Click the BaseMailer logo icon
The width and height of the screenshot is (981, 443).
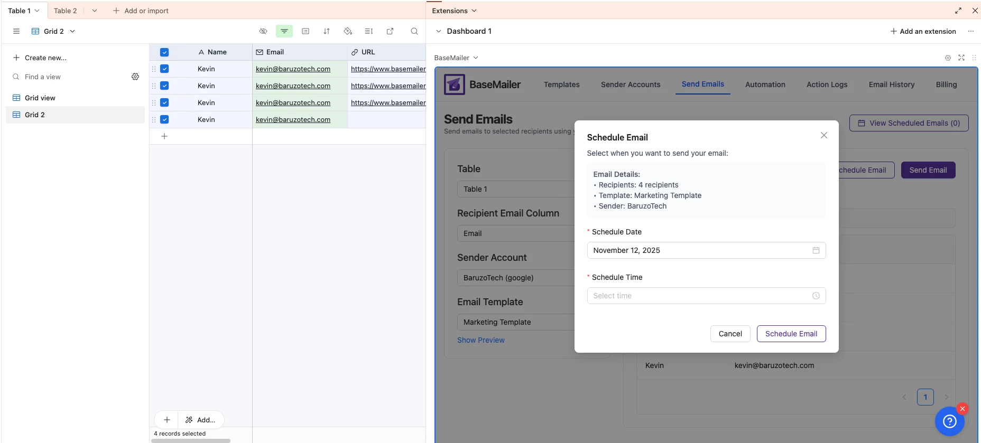455,84
